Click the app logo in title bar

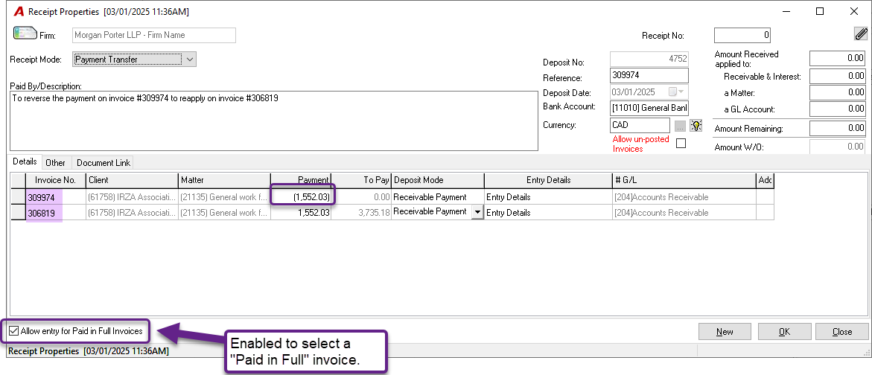coord(19,11)
